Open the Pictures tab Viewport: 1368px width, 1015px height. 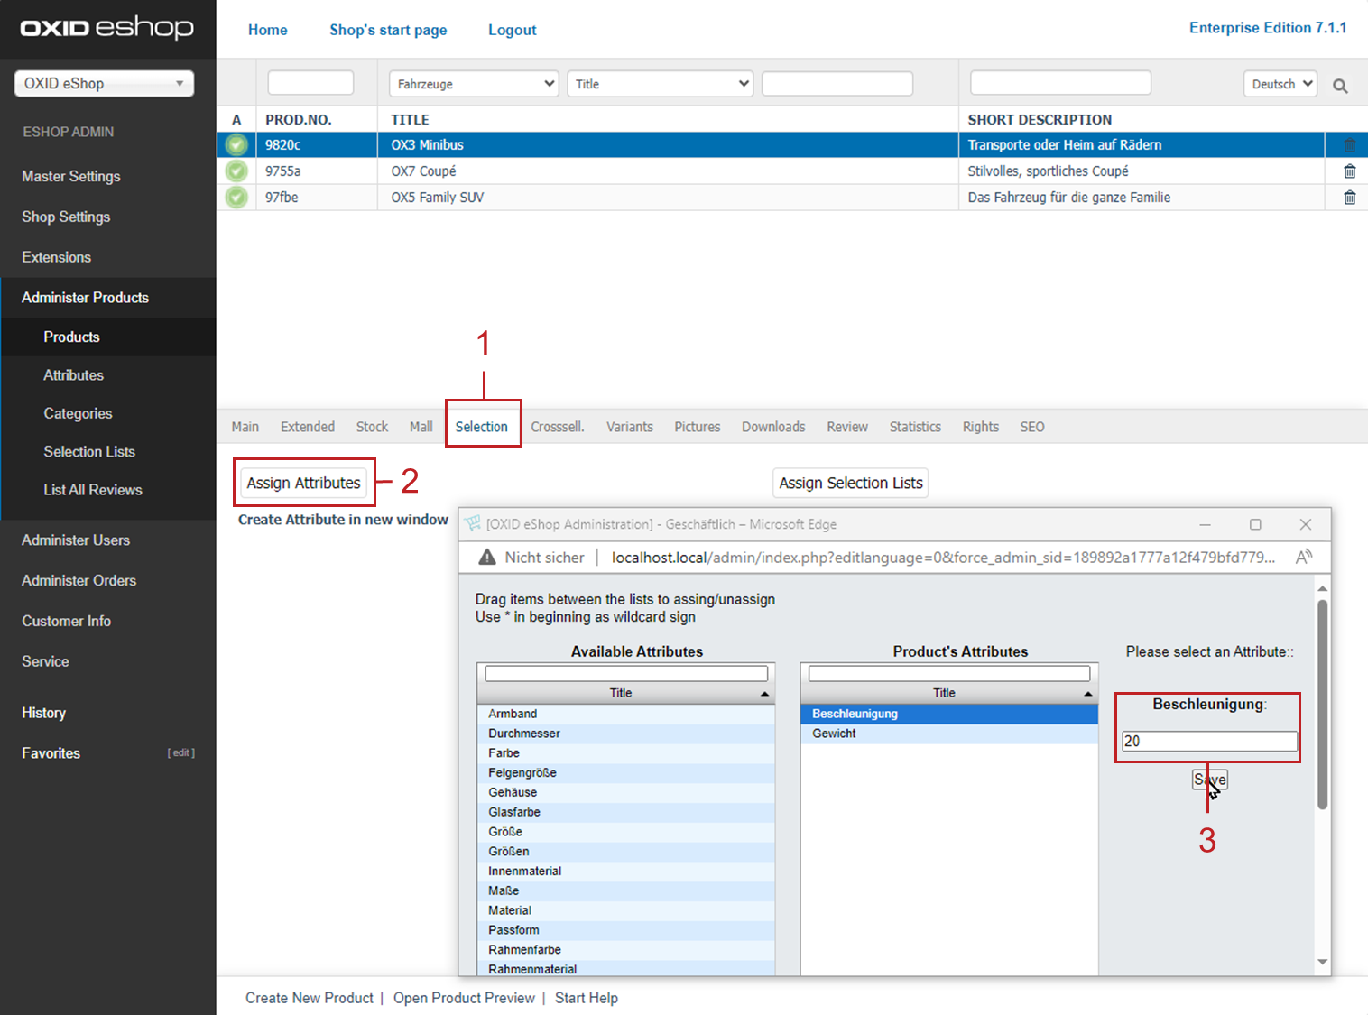click(x=698, y=427)
